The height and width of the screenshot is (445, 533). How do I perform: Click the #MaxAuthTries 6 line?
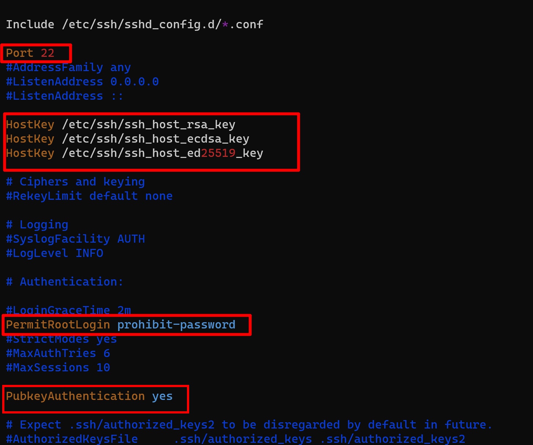click(58, 353)
